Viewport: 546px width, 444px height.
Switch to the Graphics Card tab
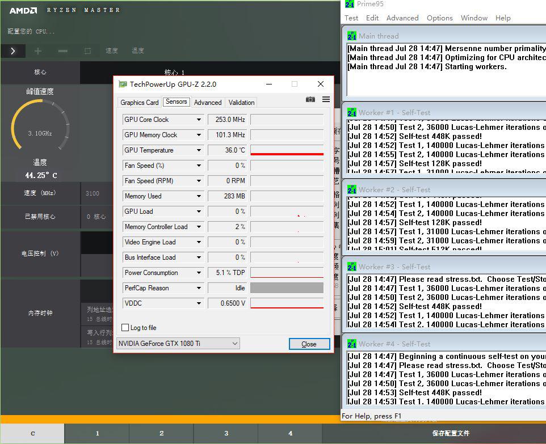(139, 103)
